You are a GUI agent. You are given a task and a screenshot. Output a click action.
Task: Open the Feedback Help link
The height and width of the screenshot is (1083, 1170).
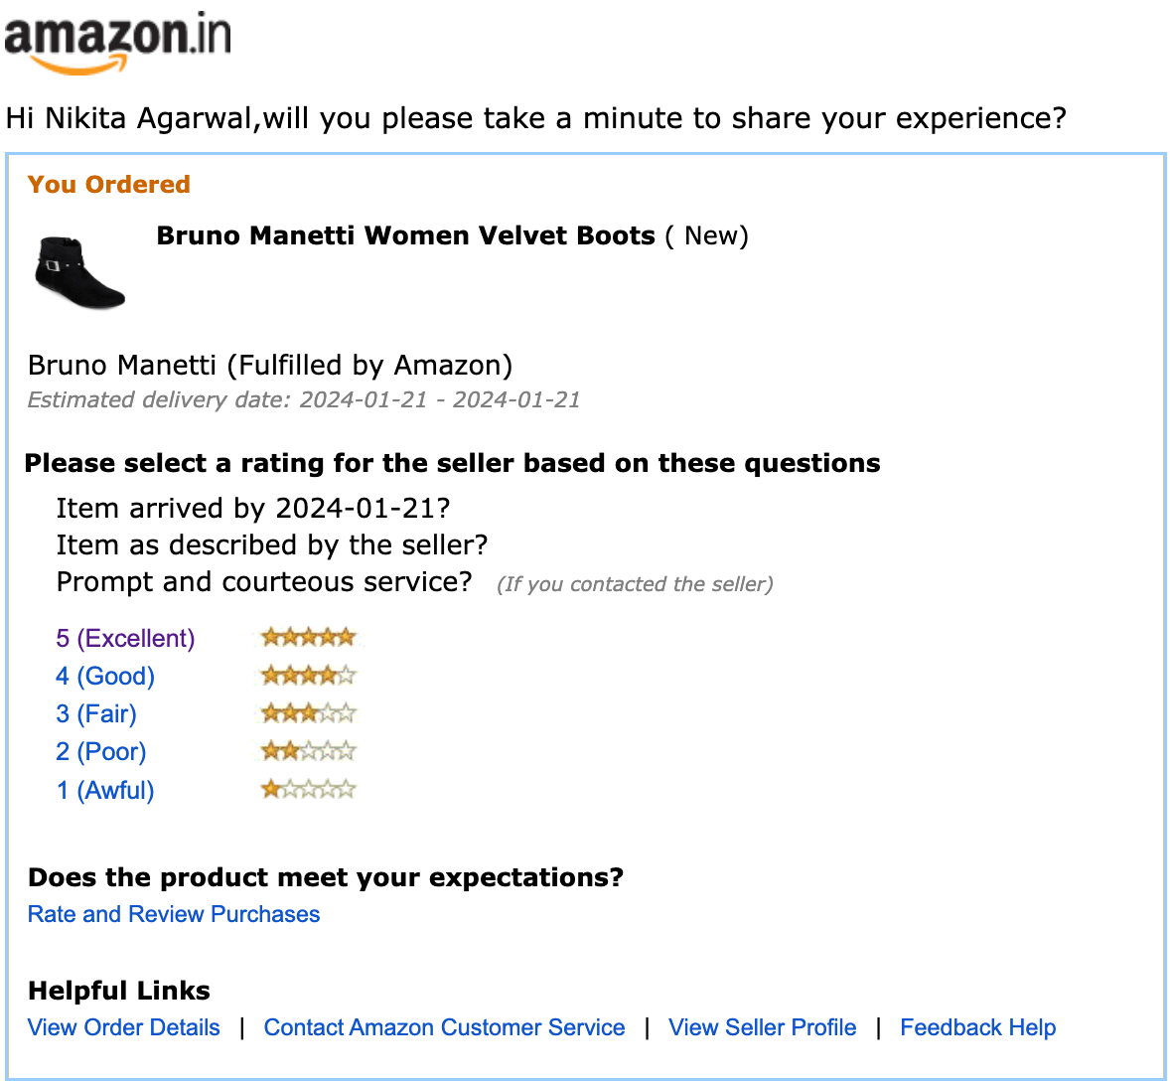coord(977,1027)
